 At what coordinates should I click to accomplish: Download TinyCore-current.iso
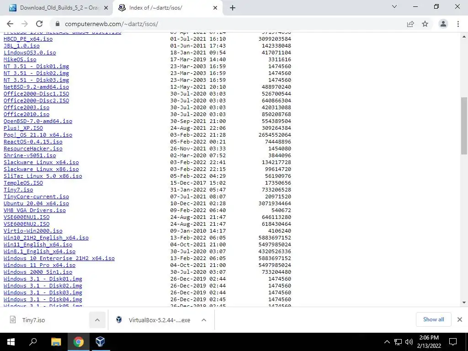coord(37,197)
